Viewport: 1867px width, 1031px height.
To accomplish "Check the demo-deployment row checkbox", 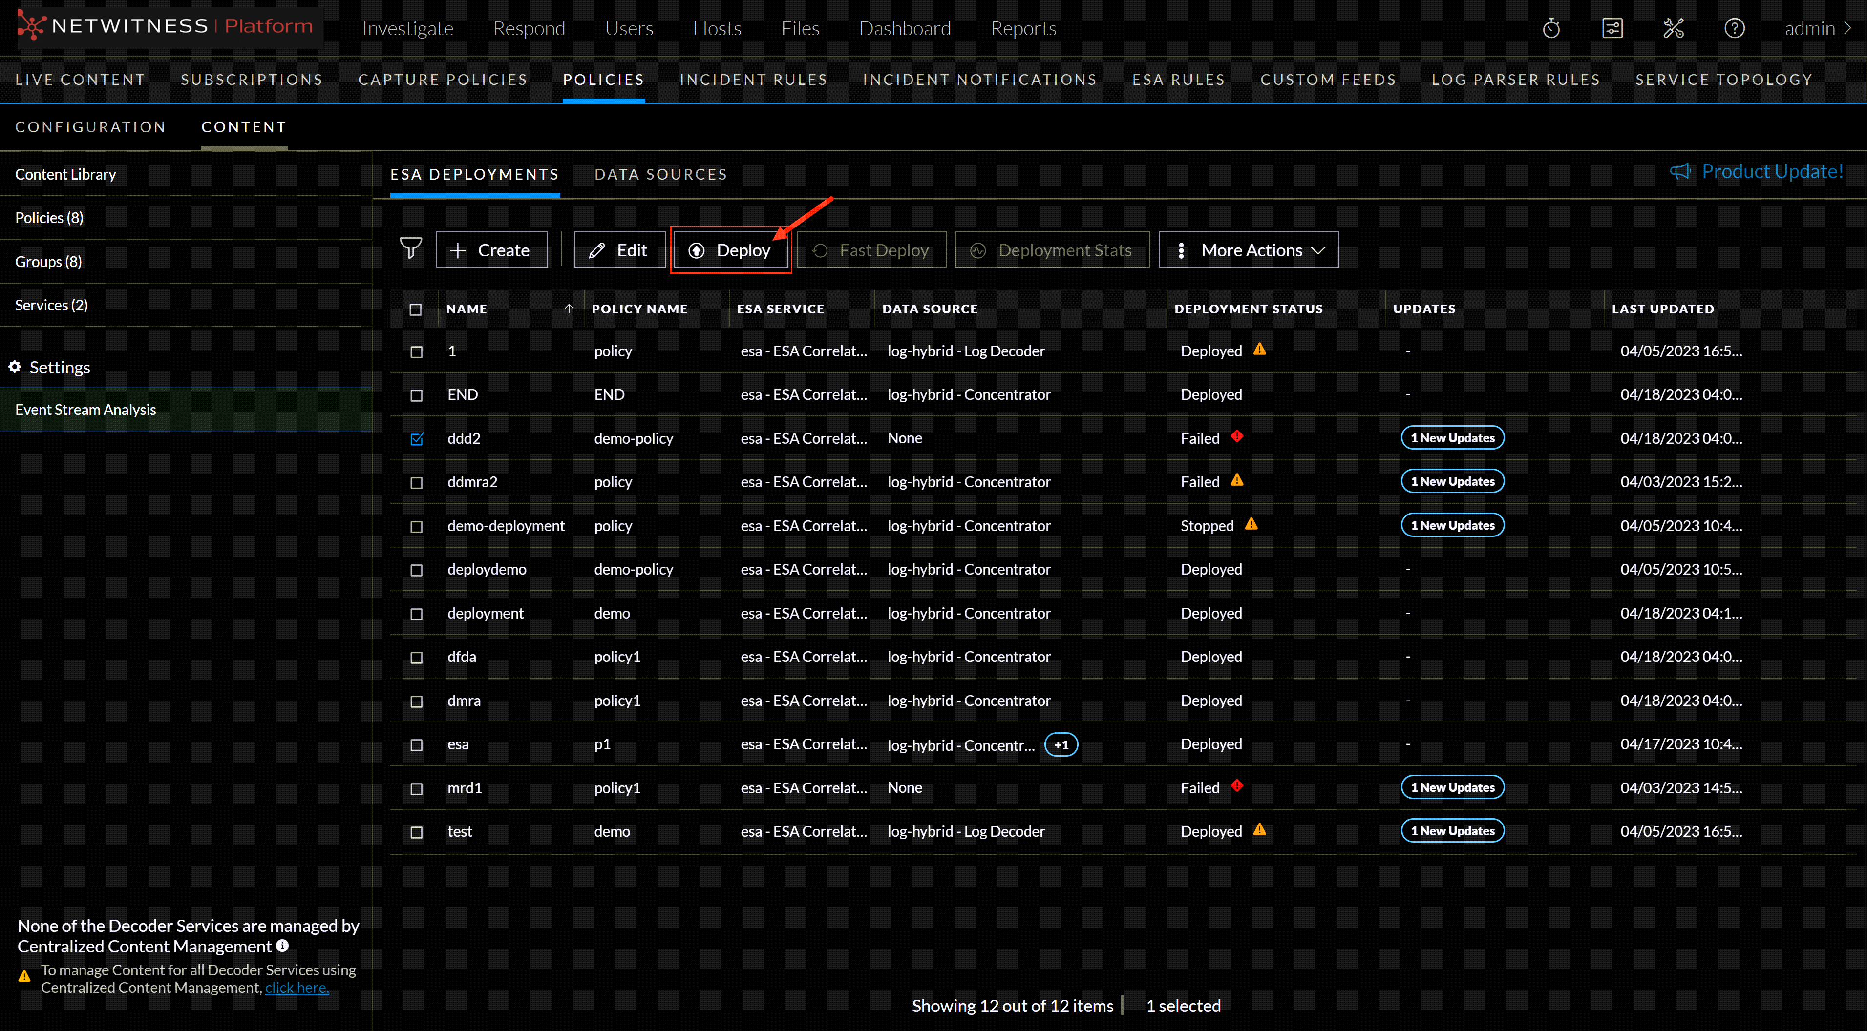I will pos(416,527).
